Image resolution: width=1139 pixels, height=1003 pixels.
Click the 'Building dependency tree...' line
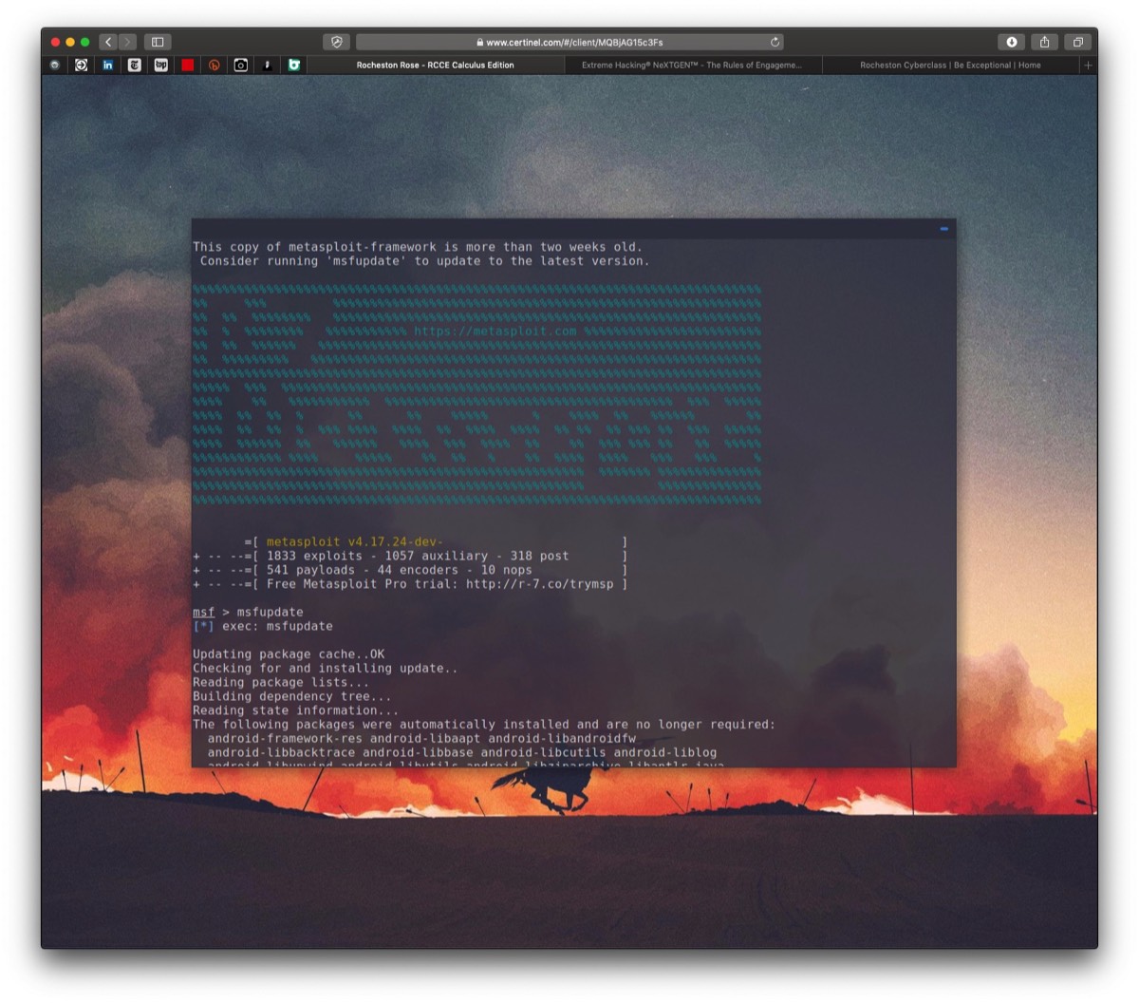292,696
